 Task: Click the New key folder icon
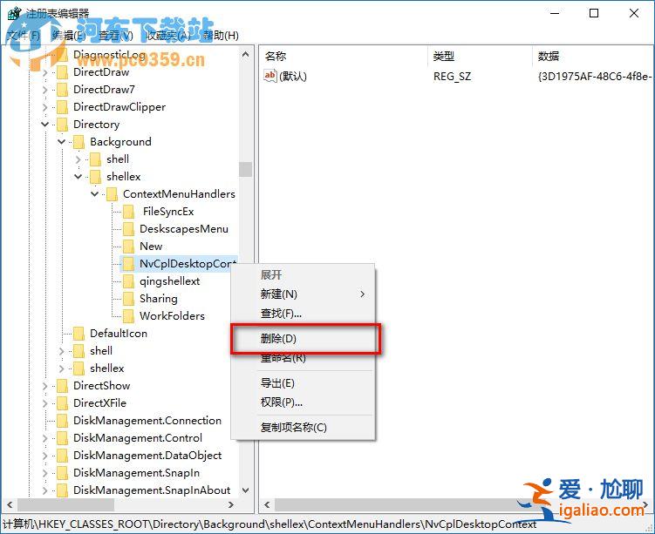click(x=128, y=247)
